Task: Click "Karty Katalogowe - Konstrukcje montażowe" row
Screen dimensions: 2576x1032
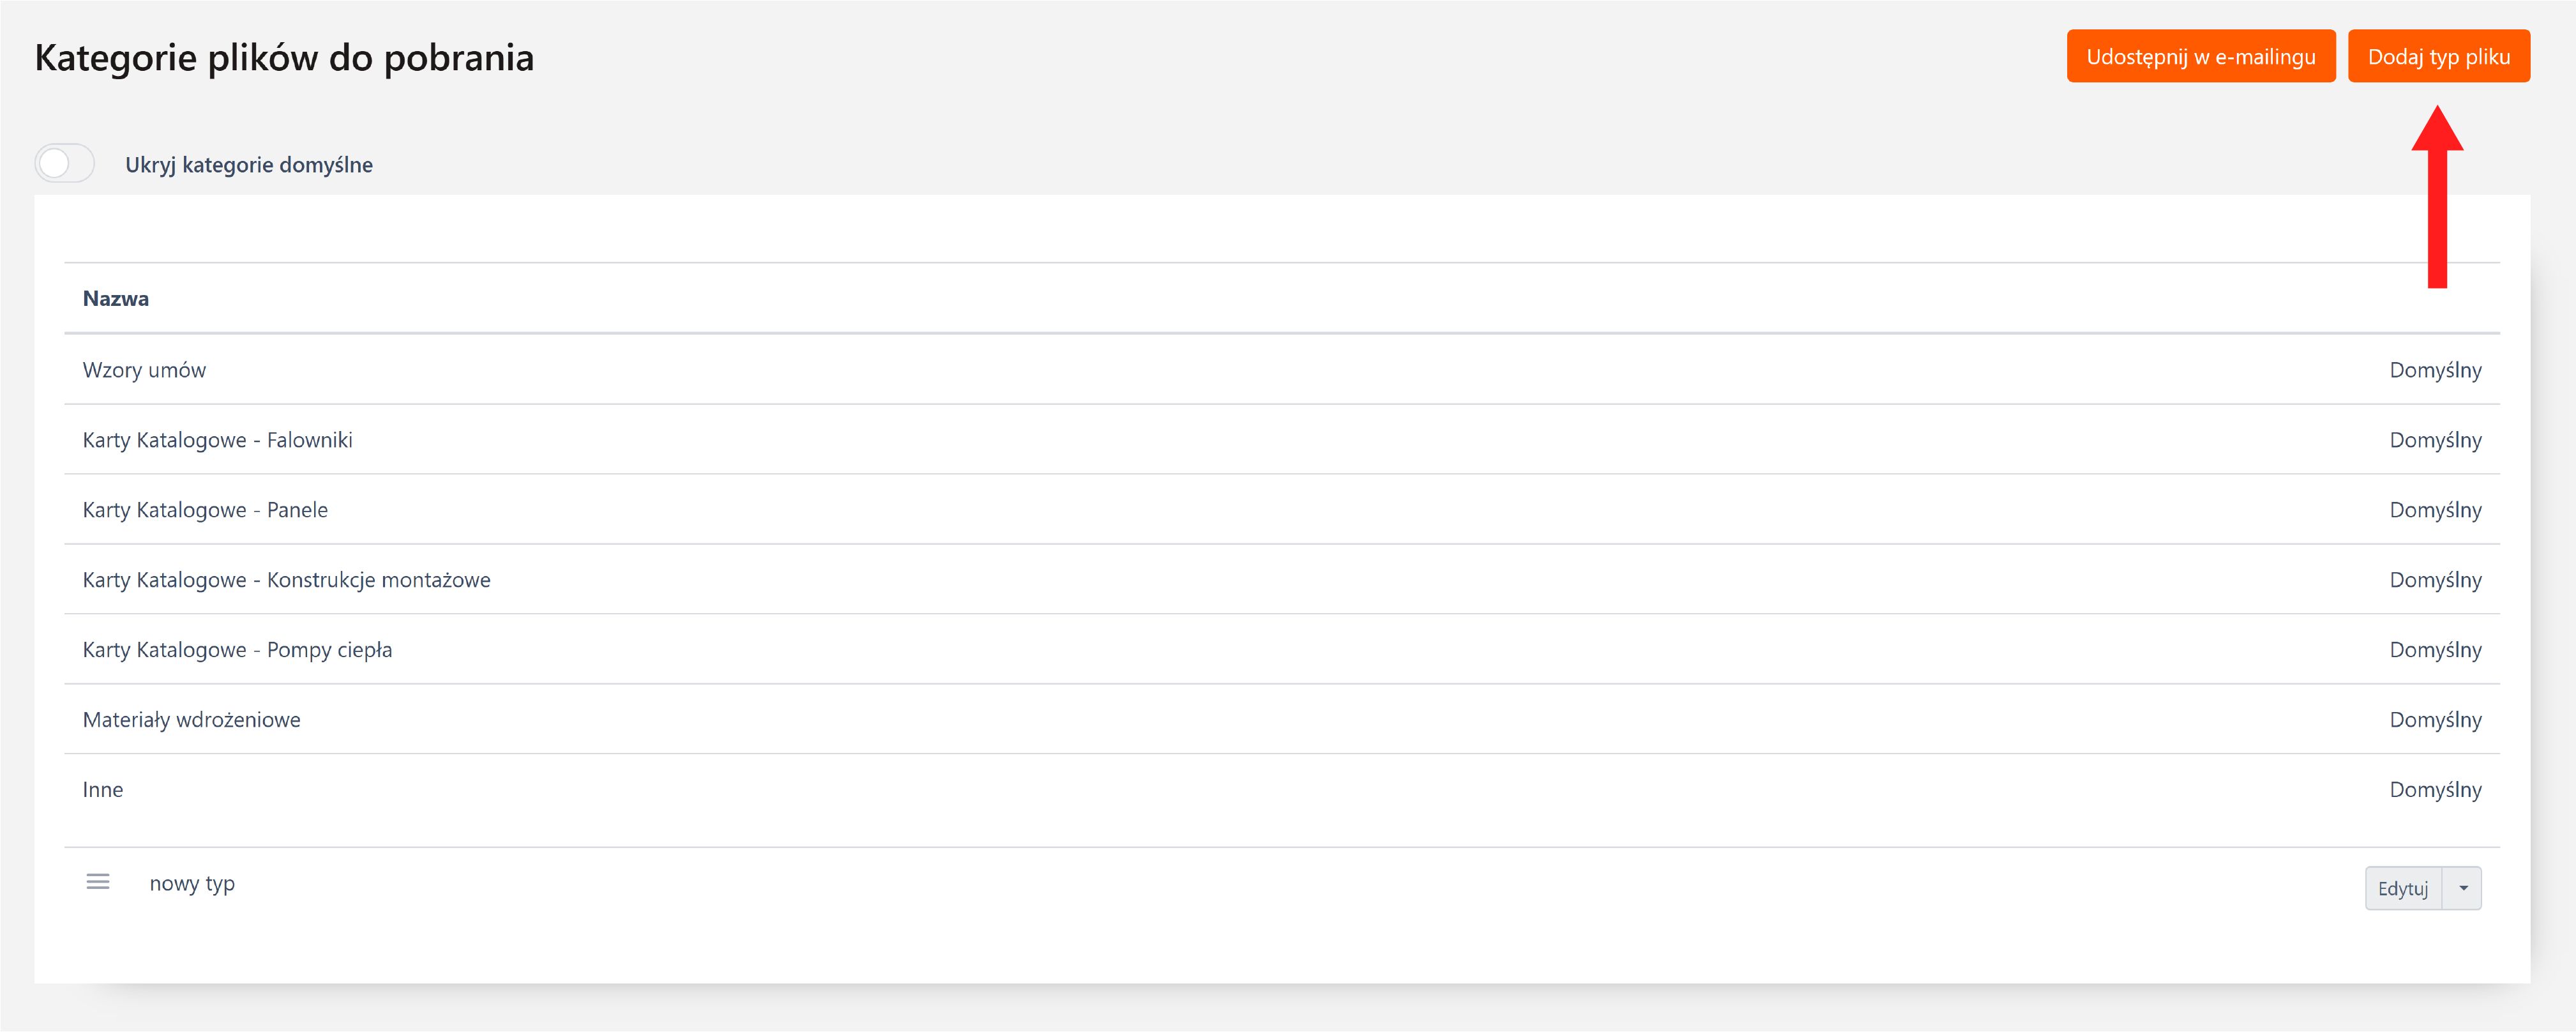Action: [286, 580]
